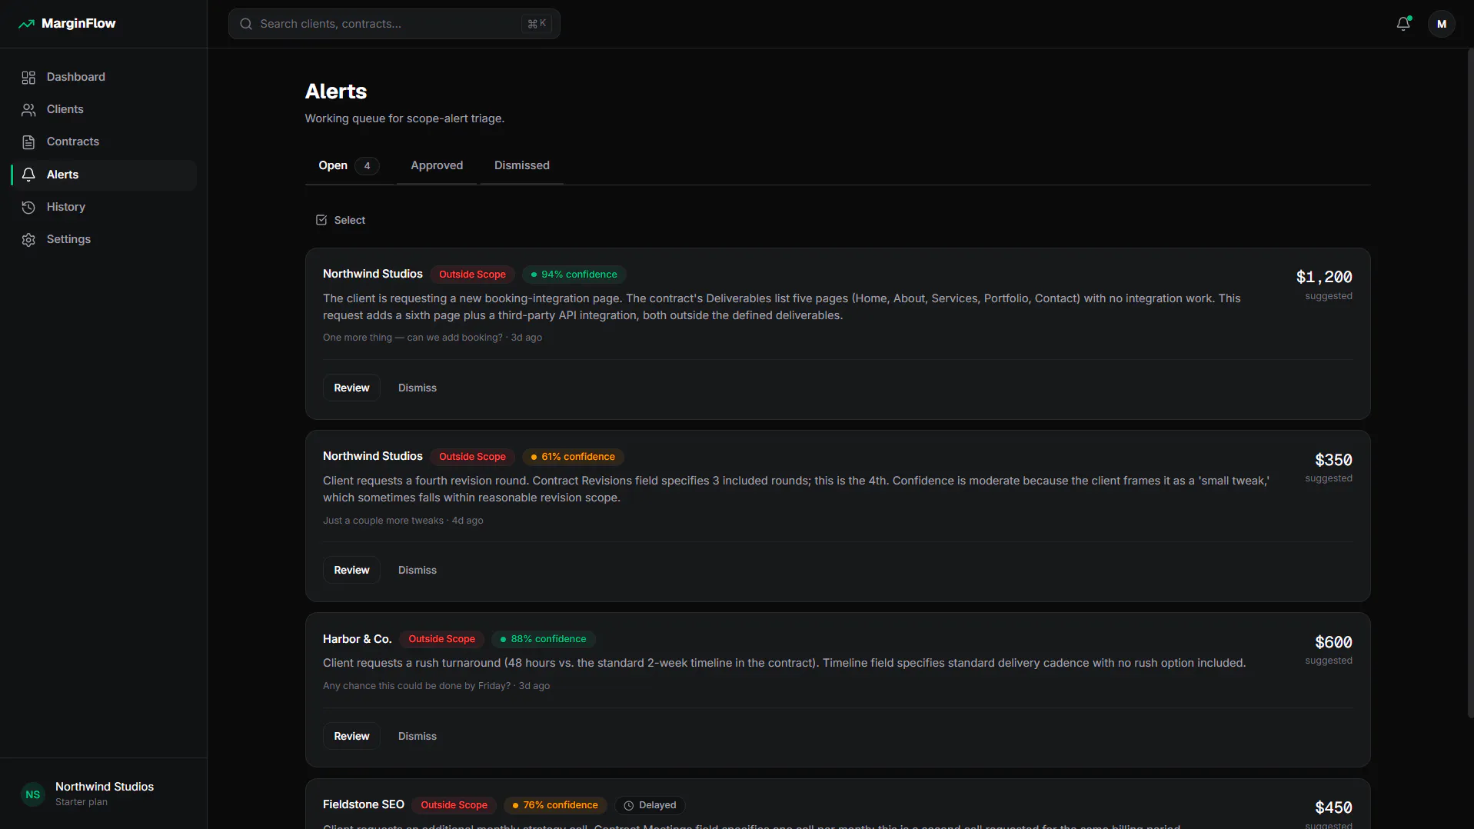Screen dimensions: 1474x829
Task: Click 'Any chance this could be done by Friday?'
Action: [417, 686]
